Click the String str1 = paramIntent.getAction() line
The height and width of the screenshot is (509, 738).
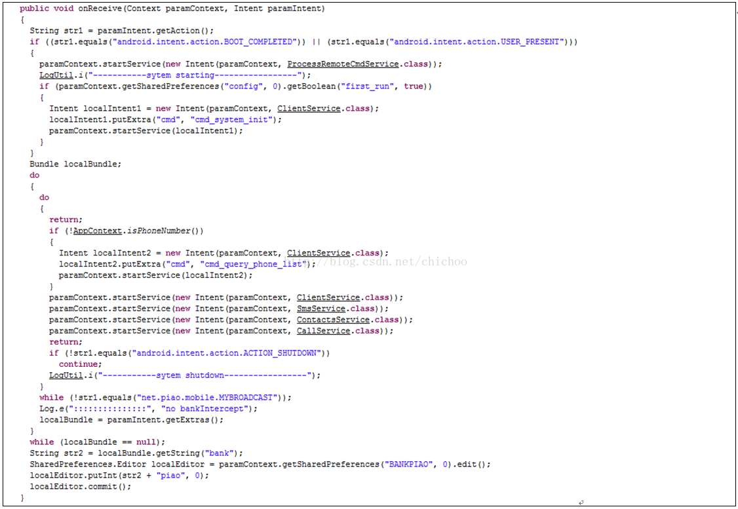(122, 31)
